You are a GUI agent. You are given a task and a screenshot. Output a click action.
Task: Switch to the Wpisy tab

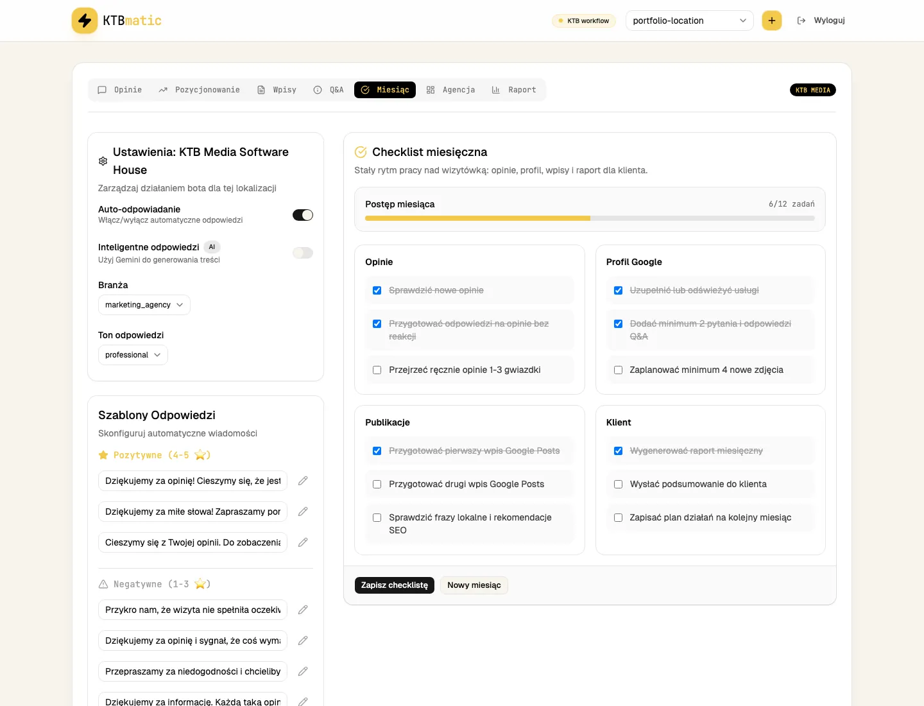coord(277,90)
